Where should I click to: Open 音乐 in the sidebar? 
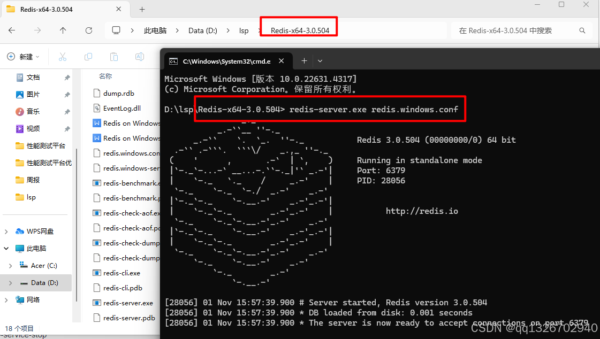point(33,112)
